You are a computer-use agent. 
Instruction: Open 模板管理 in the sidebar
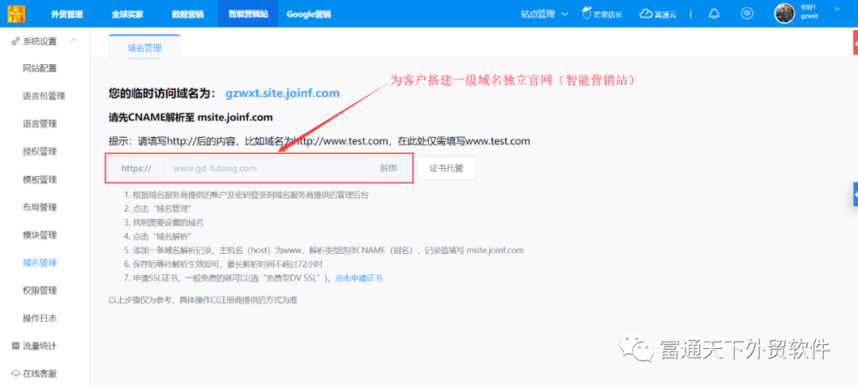40,179
